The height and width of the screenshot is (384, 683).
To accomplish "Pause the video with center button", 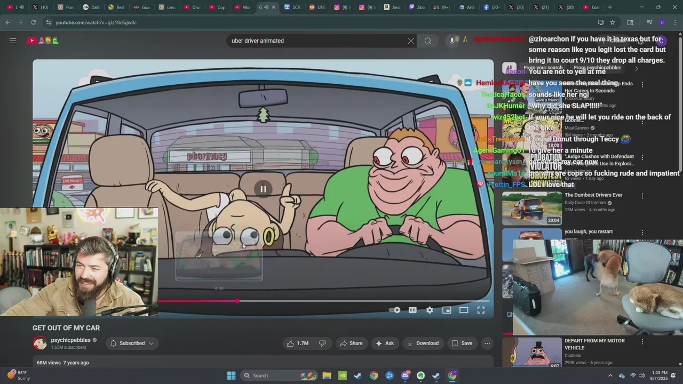I will 263,189.
